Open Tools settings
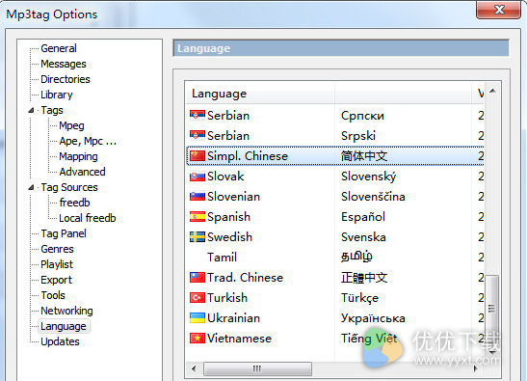 [x=53, y=295]
